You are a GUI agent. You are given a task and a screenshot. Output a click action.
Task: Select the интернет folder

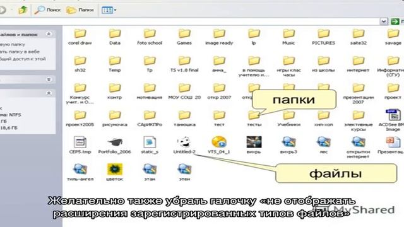[x=358, y=64]
